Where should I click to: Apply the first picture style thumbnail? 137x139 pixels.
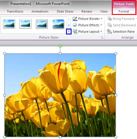[x=9, y=24]
